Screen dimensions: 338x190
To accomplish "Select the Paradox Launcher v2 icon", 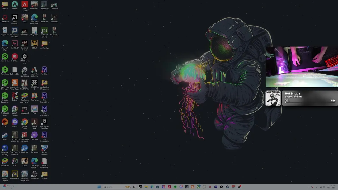I will tap(25, 72).
